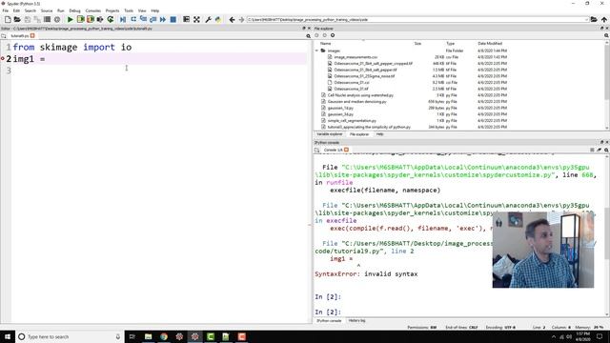Open the PYTHONPATH manager icon
Screen dimensions: 610x343
point(218,19)
